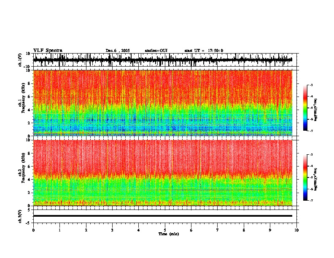Select the ch.2 "Frequency (kHz)" axis label

click(23, 168)
